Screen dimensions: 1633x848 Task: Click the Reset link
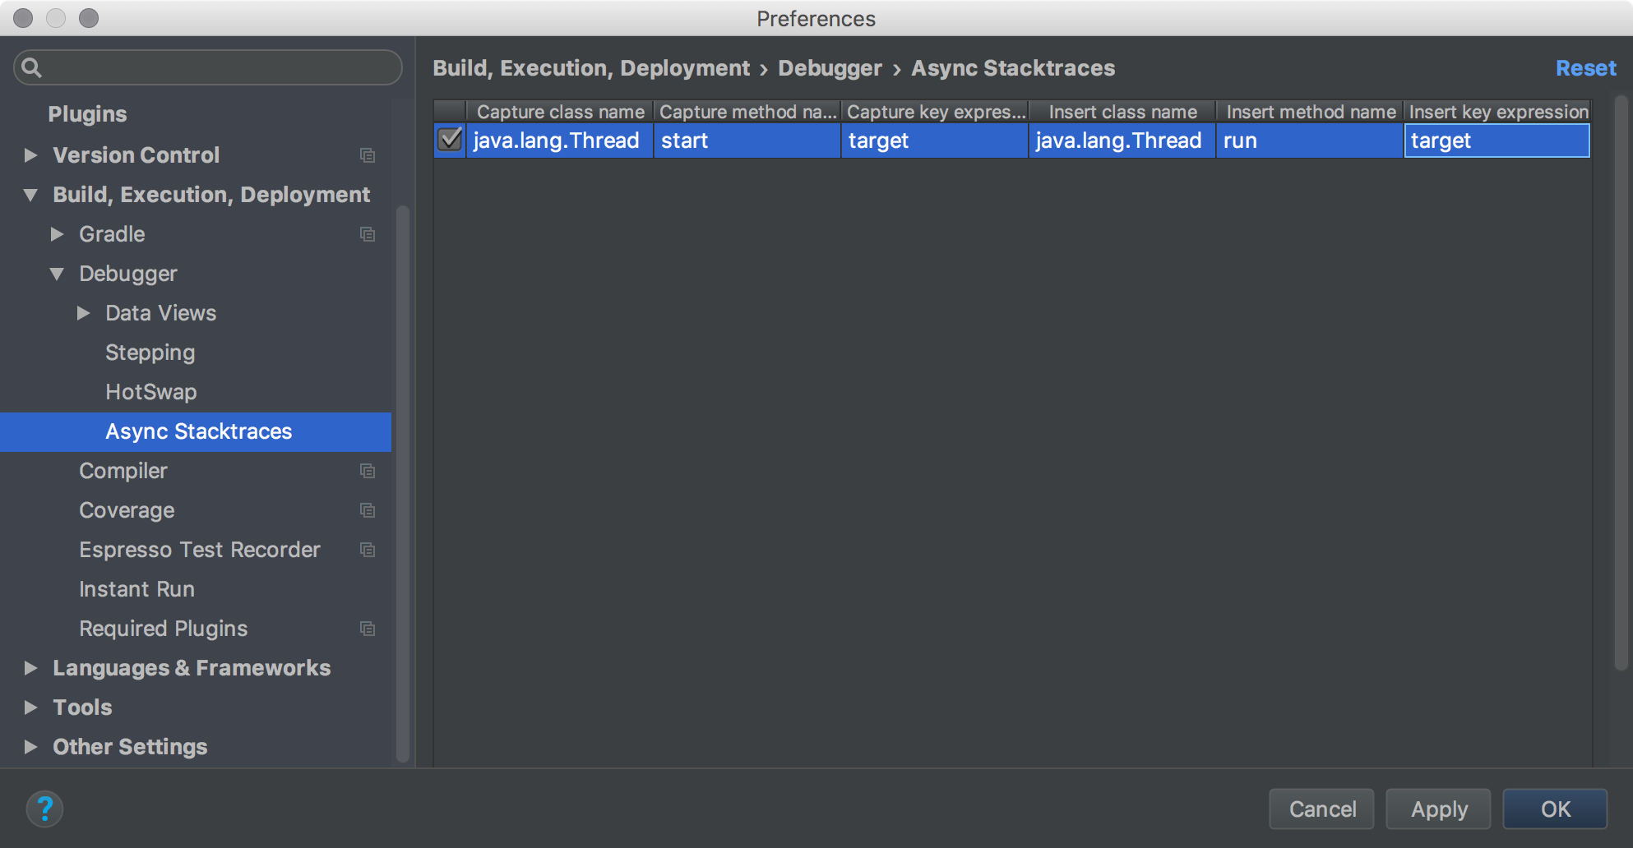(x=1584, y=68)
